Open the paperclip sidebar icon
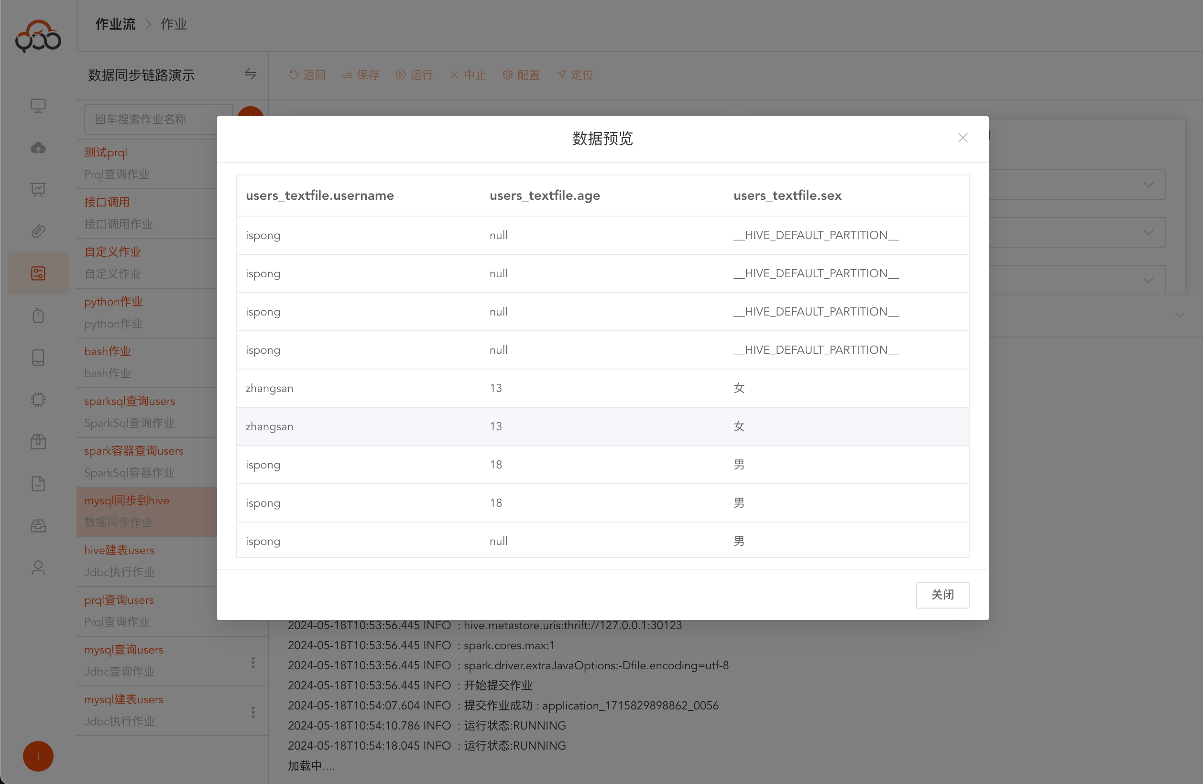 click(38, 231)
